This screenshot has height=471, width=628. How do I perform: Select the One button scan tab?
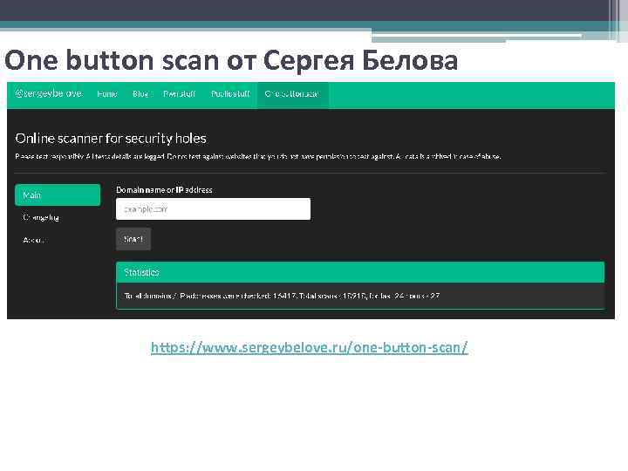tap(293, 95)
